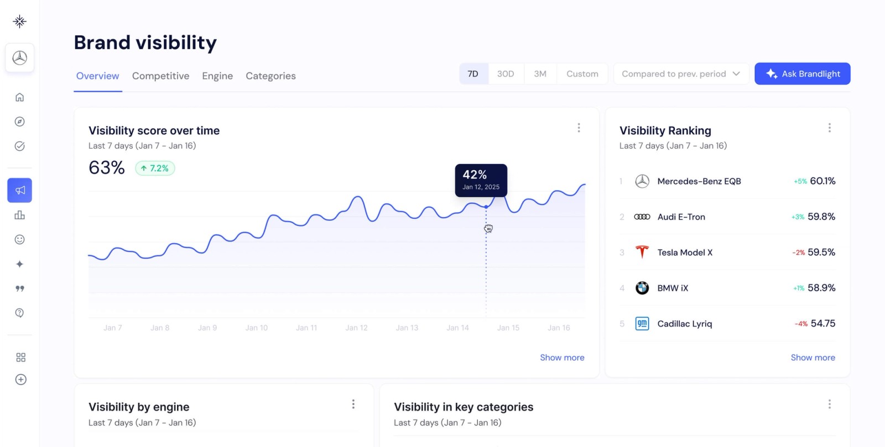Image resolution: width=885 pixels, height=447 pixels.
Task: Click the plus icon at sidebar bottom
Action: click(x=21, y=380)
